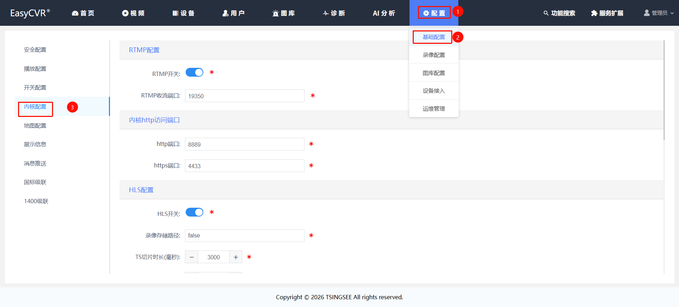Expand the 管理员 account dropdown arrow
The width and height of the screenshot is (679, 307).
pos(672,13)
